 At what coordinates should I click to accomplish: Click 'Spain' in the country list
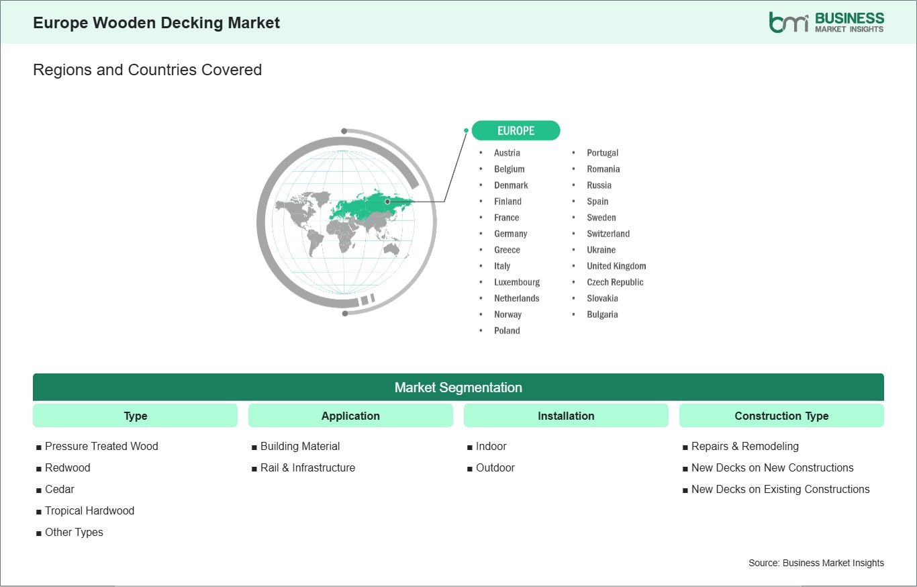click(597, 201)
